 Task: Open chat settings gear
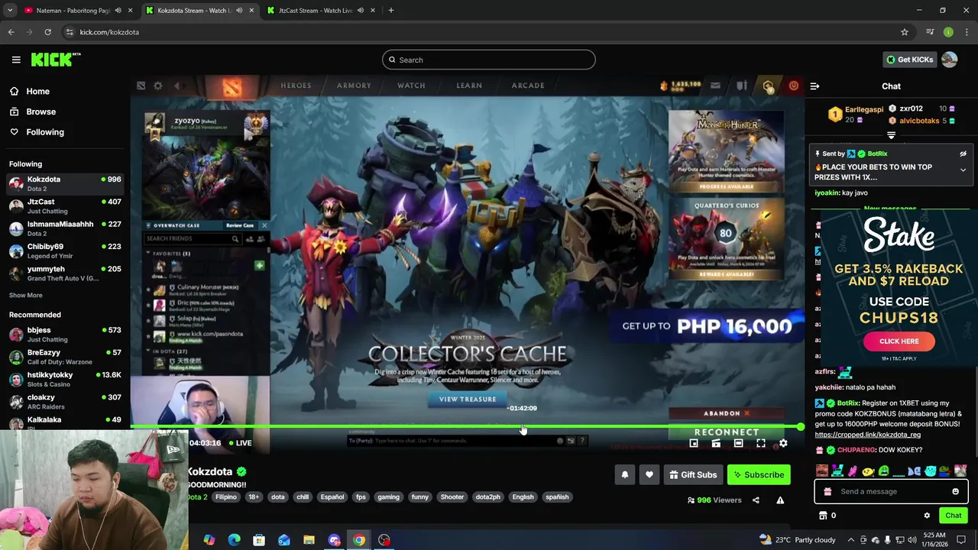927,516
